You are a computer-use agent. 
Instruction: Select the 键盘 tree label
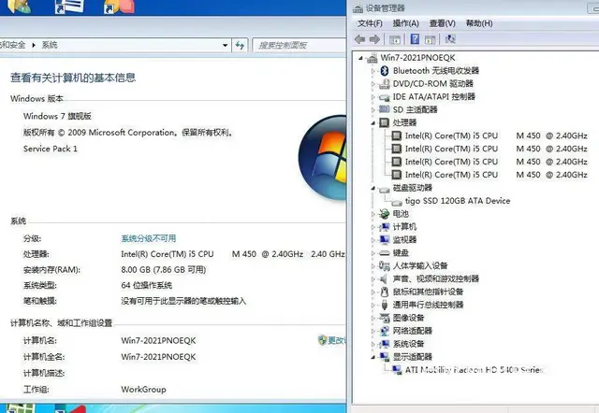pyautogui.click(x=401, y=253)
